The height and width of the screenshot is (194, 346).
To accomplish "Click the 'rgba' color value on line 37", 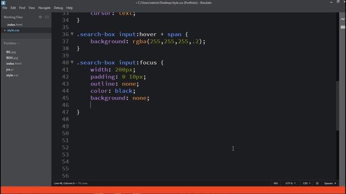I will pos(139,41).
